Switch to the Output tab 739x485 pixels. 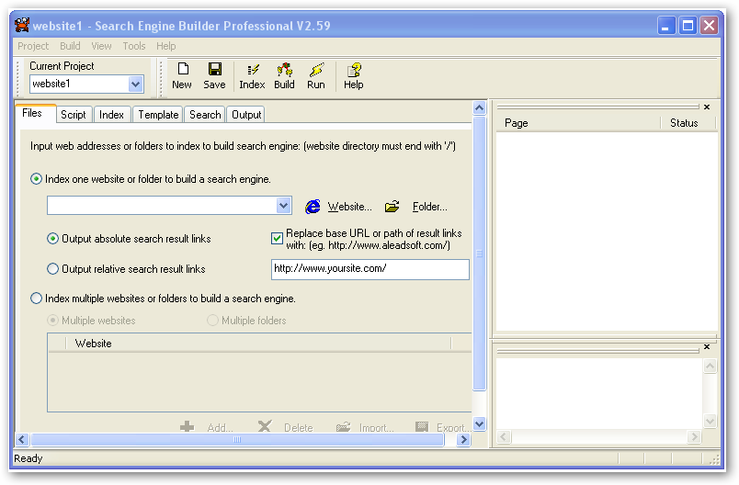pos(246,115)
